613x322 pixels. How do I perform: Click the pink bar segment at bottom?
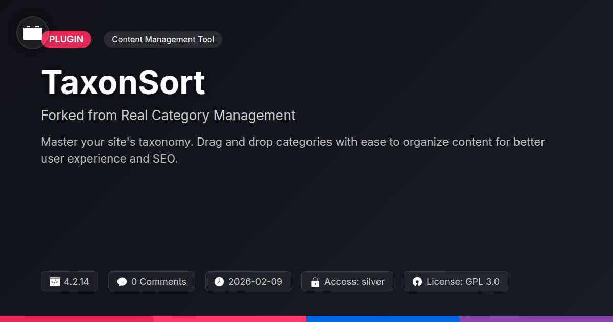pyautogui.click(x=230, y=319)
